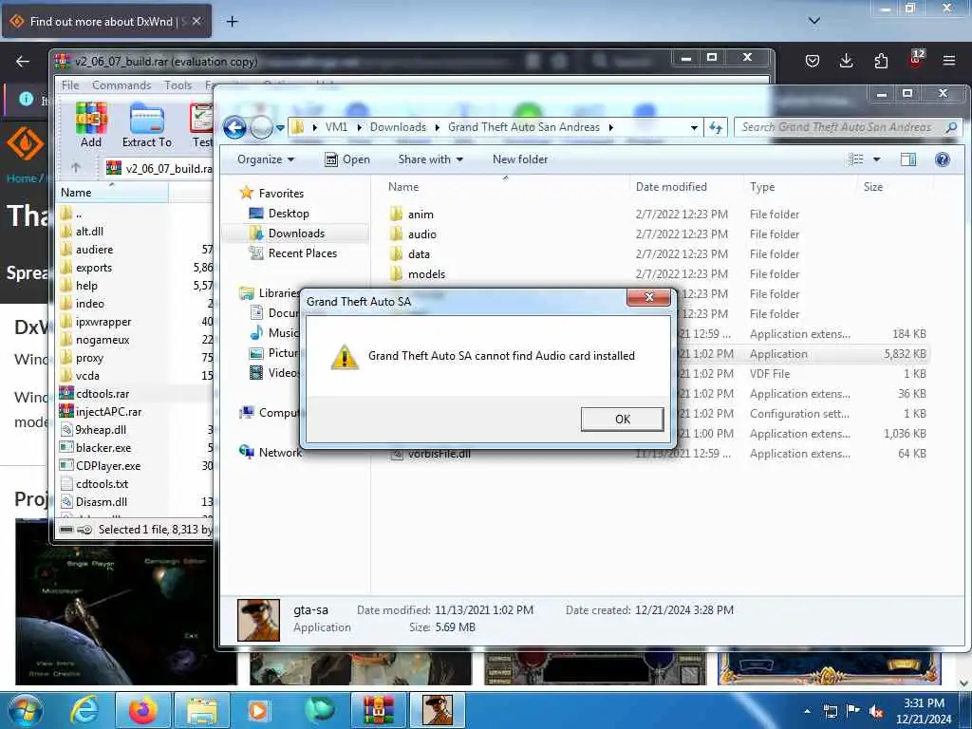This screenshot has width=972, height=729.
Task: Switch to the gta-sa taskbar item
Action: 437,710
